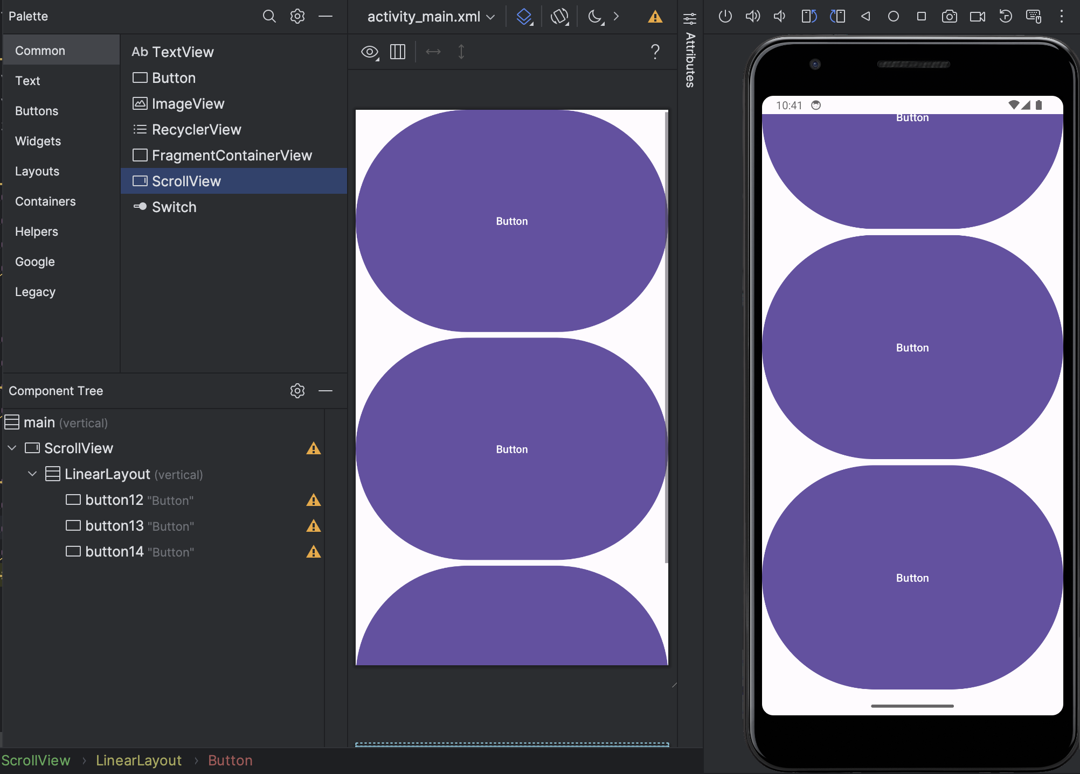The width and height of the screenshot is (1080, 774).
Task: Collapse the ScrollView tree node
Action: [x=12, y=448]
